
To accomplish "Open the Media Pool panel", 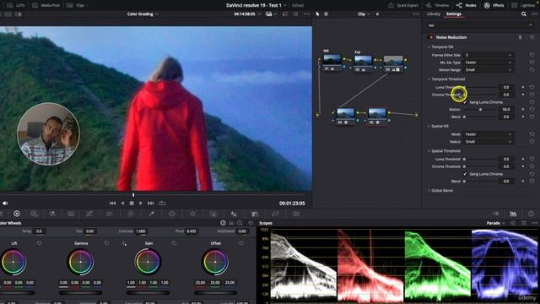I will [x=46, y=5].
